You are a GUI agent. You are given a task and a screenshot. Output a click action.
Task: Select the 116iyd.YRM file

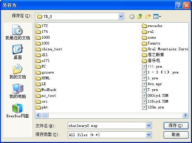coord(155,101)
